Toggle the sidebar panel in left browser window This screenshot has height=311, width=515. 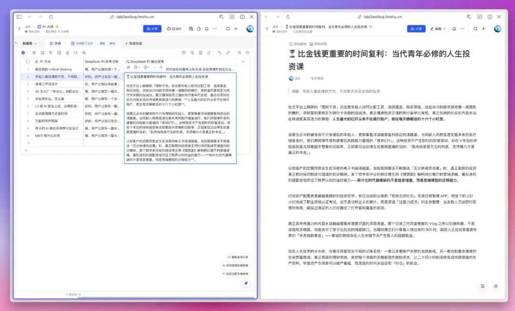click(19, 17)
